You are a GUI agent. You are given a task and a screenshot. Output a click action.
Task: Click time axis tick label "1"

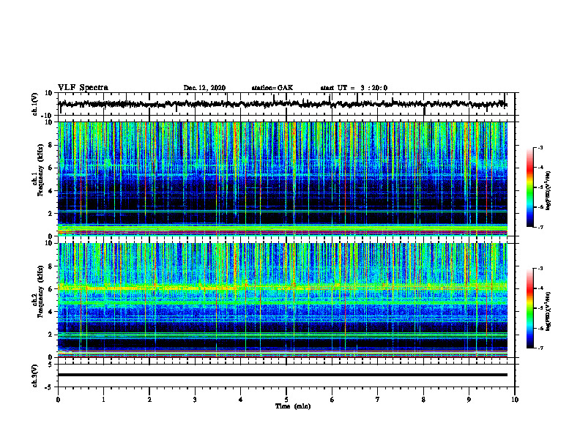103,400
